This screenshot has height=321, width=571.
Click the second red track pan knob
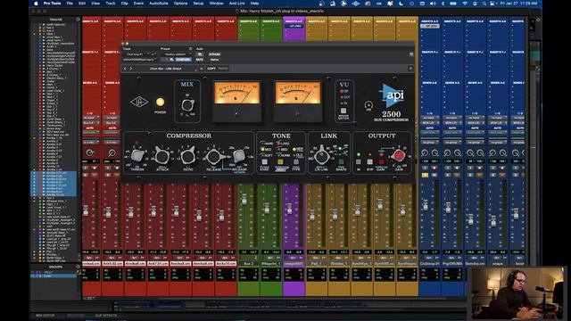click(x=112, y=152)
